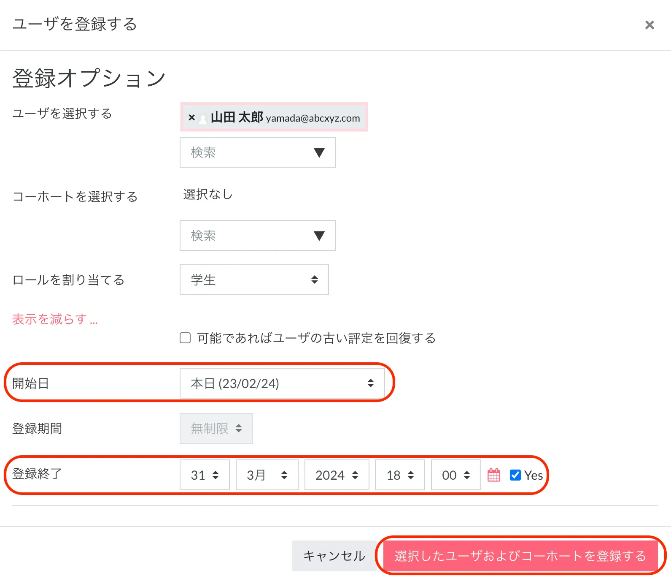Uncheck the Yes checkbox for 登録終了
The width and height of the screenshot is (671, 584).
[515, 475]
